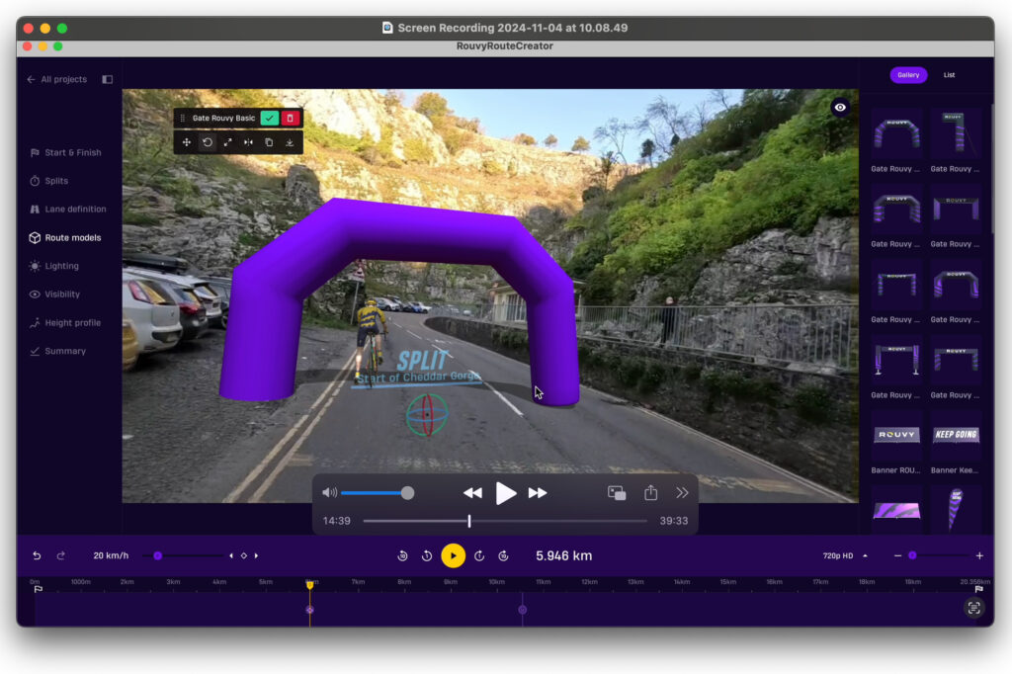Click the finish flag at 20.358km
1012x674 pixels.
click(978, 589)
